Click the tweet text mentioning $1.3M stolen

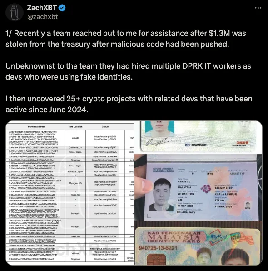tap(125, 39)
